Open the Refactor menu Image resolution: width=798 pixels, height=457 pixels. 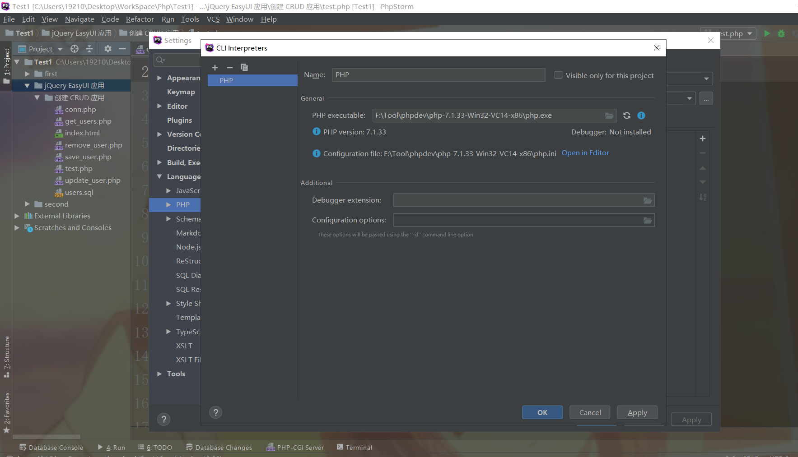(x=140, y=19)
